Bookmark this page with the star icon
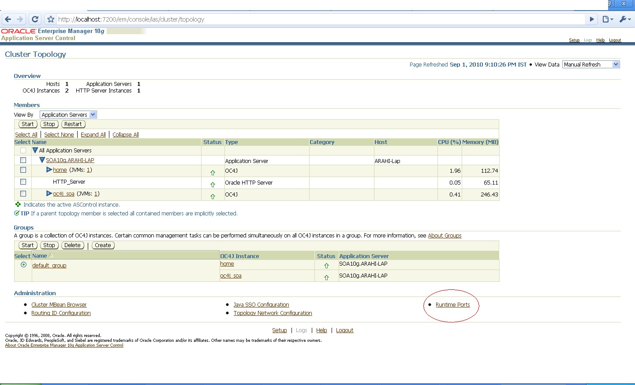The image size is (635, 385). [x=51, y=19]
